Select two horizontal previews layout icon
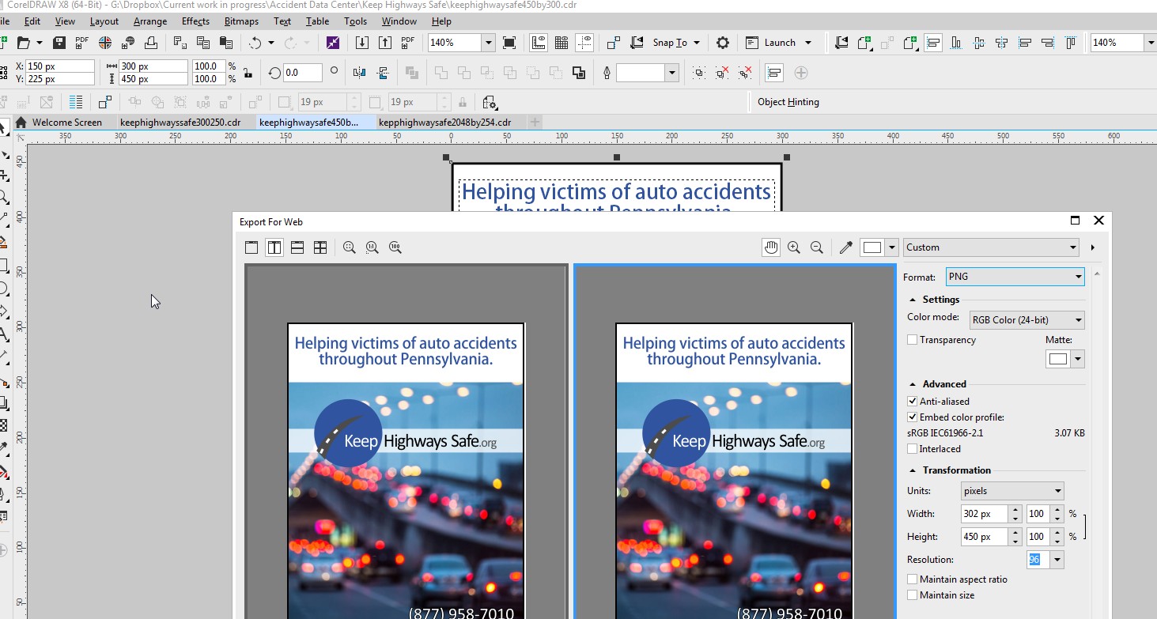This screenshot has width=1157, height=619. click(x=297, y=247)
